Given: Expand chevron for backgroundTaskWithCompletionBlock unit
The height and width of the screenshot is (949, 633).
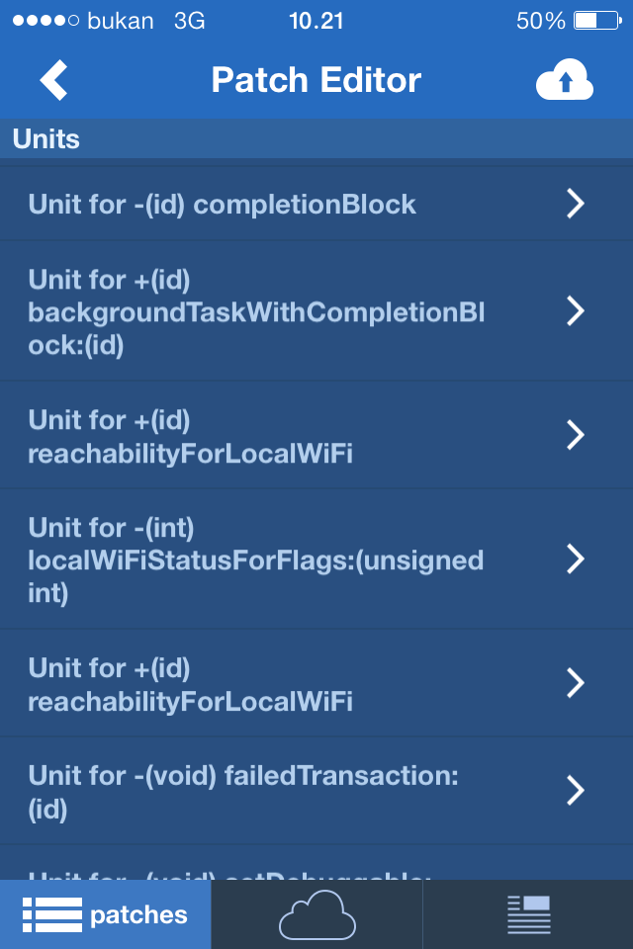Looking at the screenshot, I should point(576,311).
